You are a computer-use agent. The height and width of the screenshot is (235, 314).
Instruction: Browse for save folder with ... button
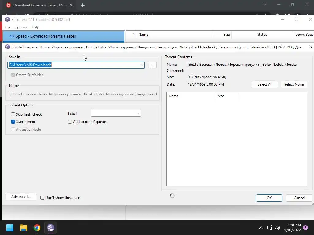[x=152, y=65]
